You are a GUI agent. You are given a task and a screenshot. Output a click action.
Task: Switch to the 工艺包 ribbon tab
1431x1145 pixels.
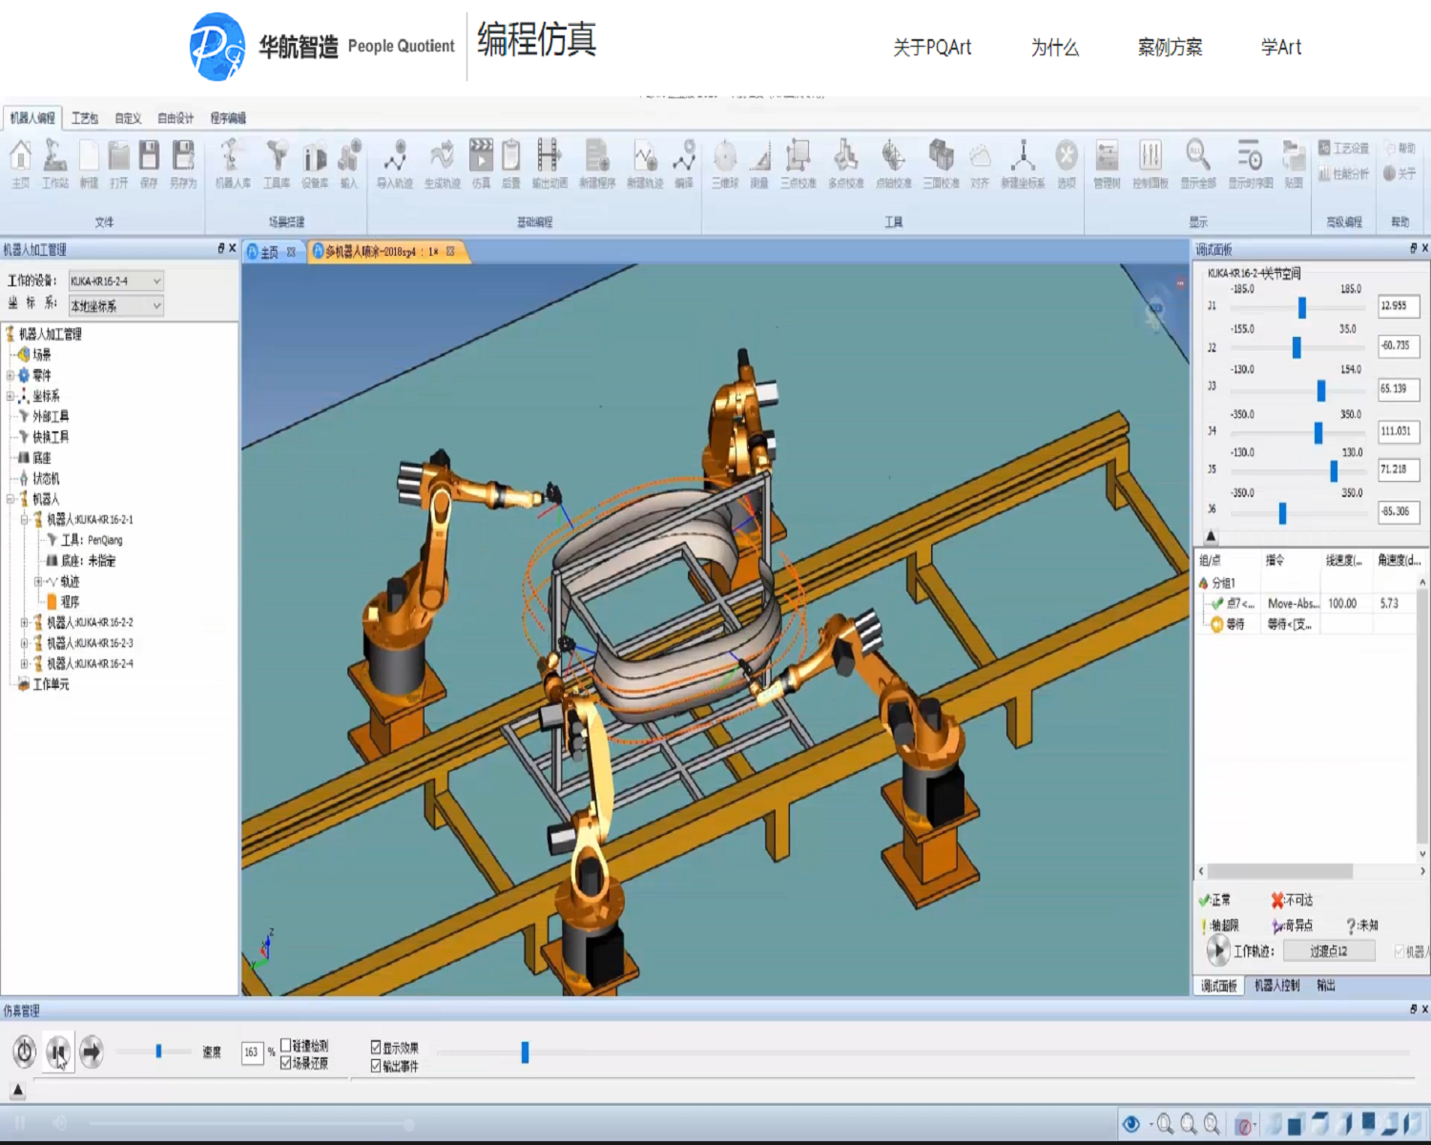click(x=84, y=118)
